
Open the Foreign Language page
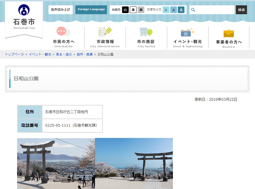[91, 9]
